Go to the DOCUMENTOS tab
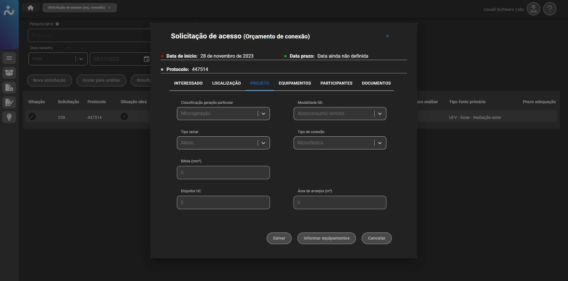 (x=376, y=83)
